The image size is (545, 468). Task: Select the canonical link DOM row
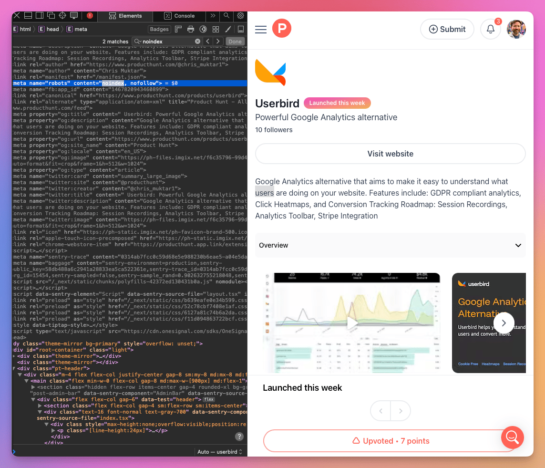tap(130, 95)
